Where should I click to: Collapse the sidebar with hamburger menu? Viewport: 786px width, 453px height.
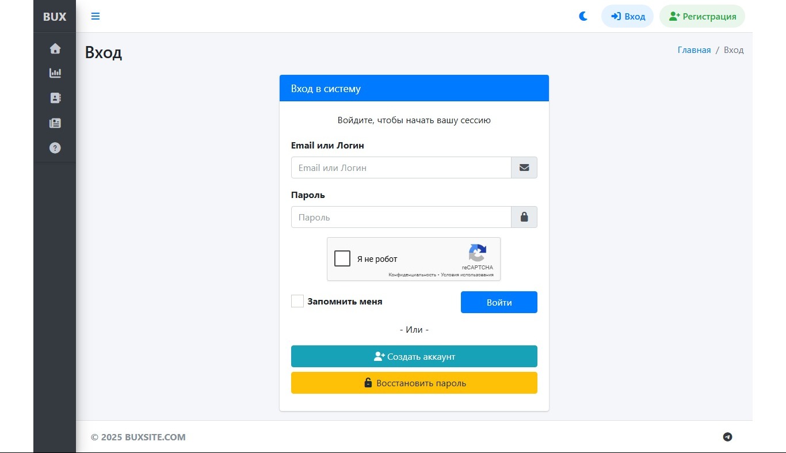96,16
